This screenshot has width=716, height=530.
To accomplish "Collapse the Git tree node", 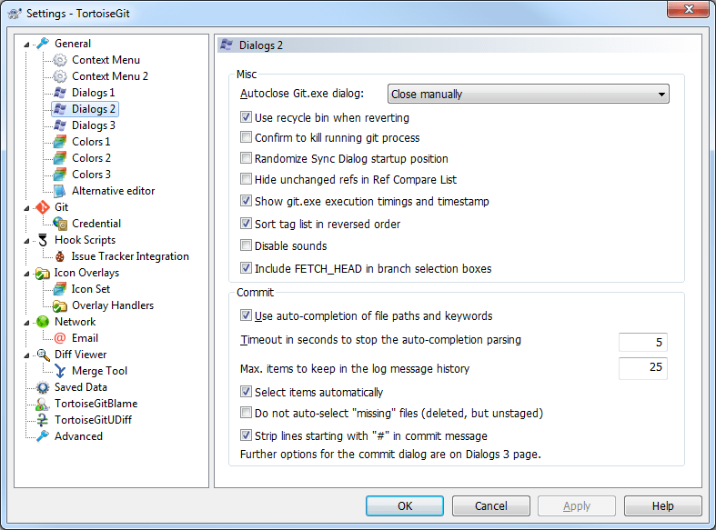I will pyautogui.click(x=27, y=208).
